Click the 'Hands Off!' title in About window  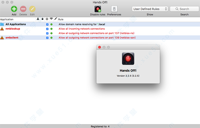128,70
